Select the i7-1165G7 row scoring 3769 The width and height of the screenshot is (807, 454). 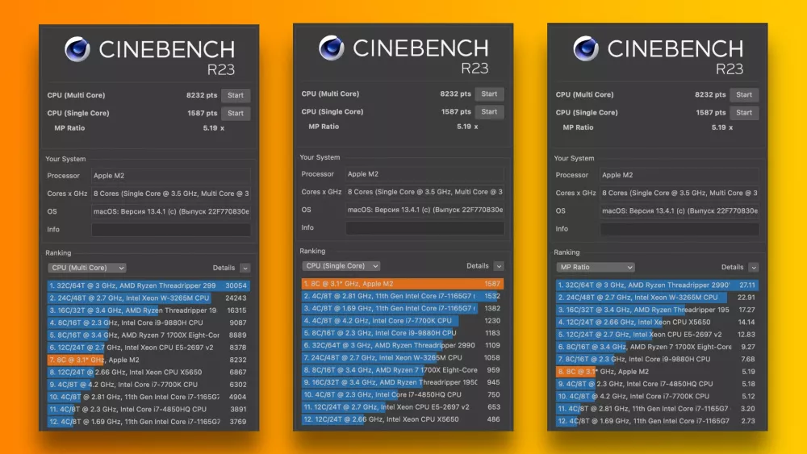(148, 422)
